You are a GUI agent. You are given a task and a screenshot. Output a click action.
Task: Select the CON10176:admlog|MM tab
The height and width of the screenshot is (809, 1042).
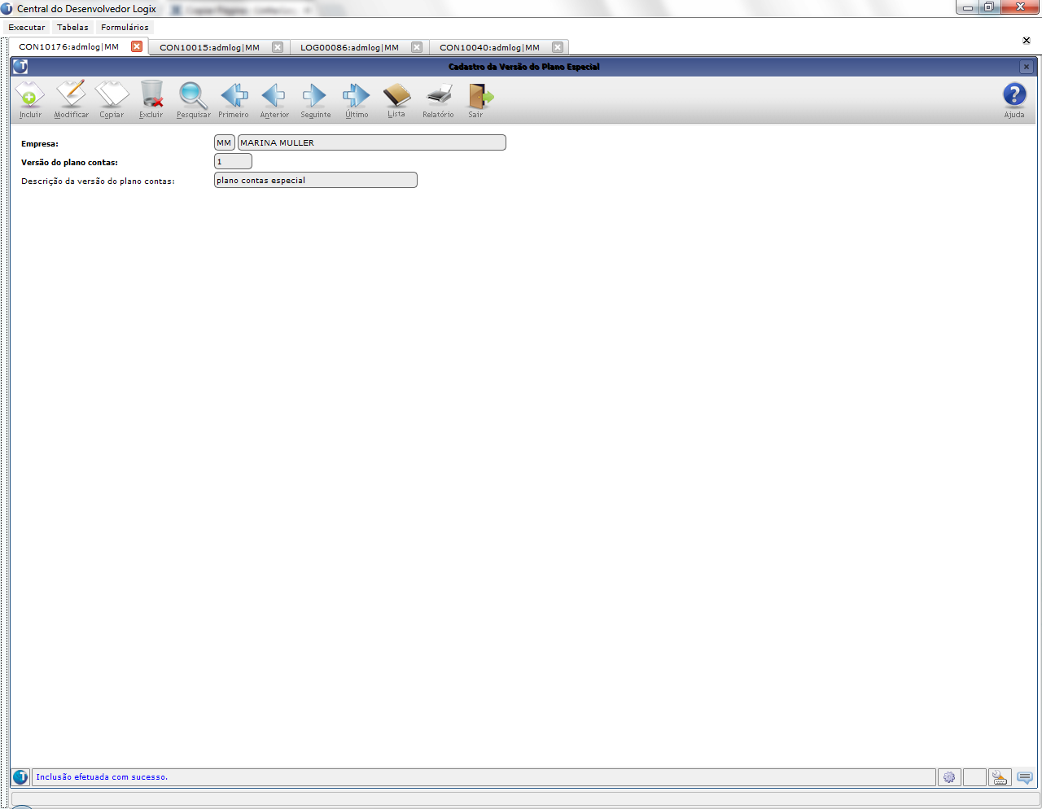pos(68,47)
